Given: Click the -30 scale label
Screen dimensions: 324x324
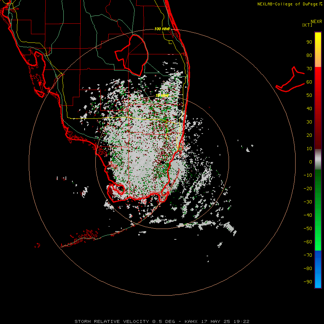Looking at the screenshot, I should [308, 202].
